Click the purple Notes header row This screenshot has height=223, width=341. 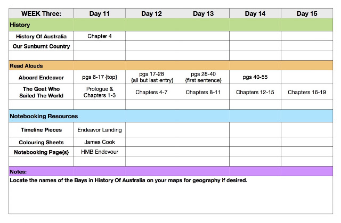tap(170, 171)
